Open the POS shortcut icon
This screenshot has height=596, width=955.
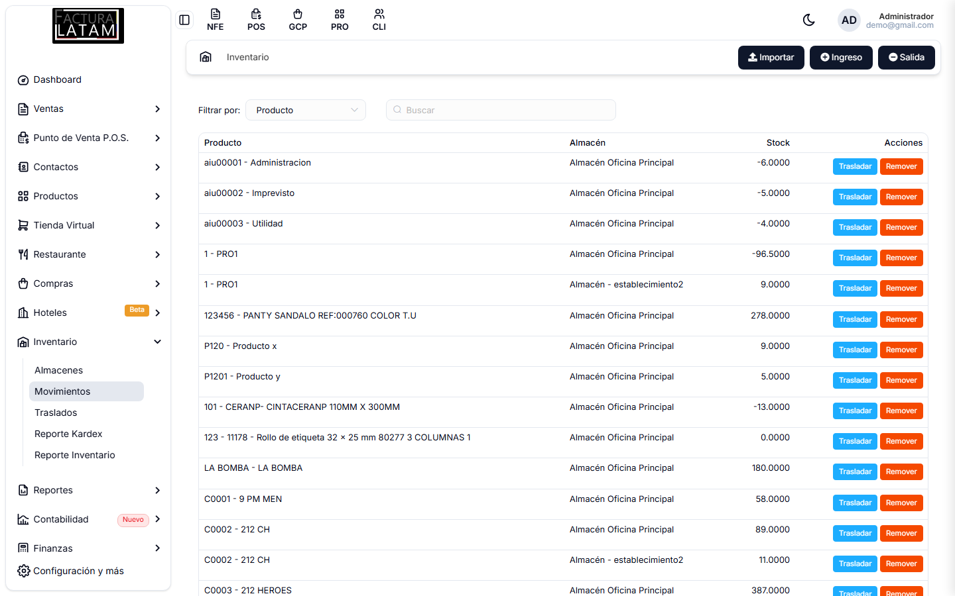tap(256, 20)
